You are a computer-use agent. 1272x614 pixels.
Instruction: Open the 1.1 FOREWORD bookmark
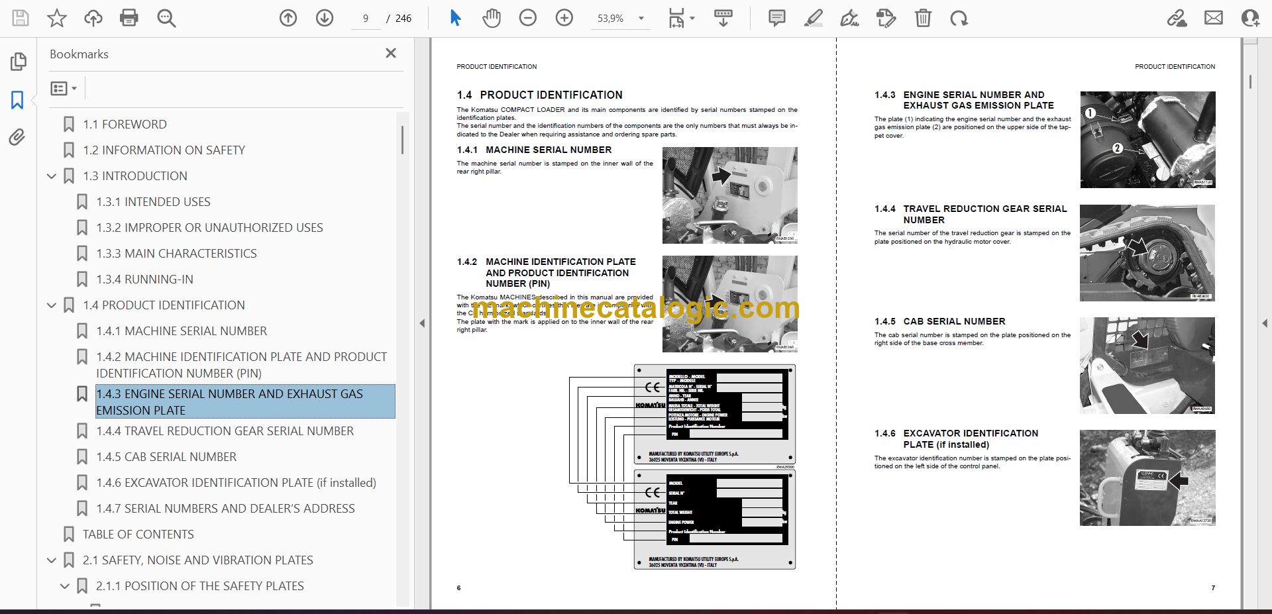coord(125,125)
